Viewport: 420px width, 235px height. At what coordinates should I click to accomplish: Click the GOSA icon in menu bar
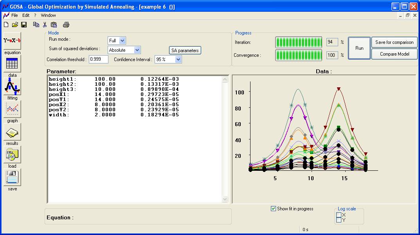coord(6,15)
